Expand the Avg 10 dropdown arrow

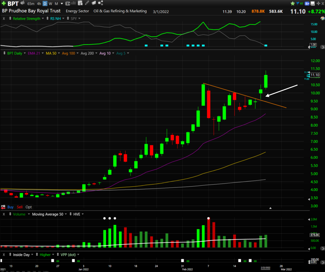point(113,53)
